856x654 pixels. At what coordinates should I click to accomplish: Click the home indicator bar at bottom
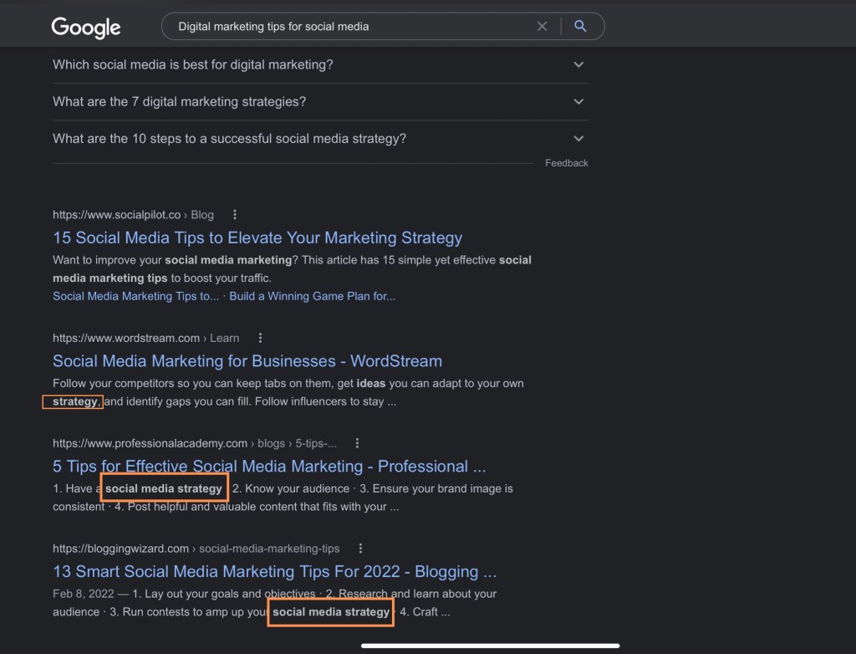[x=490, y=646]
